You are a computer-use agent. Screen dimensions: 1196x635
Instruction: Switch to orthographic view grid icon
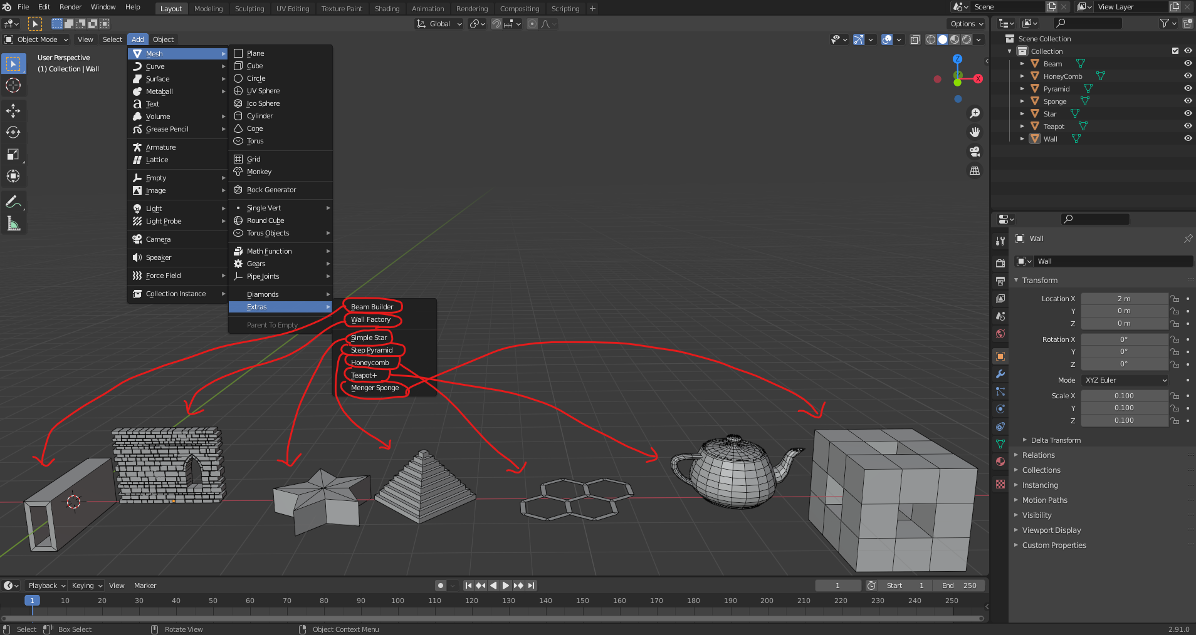(x=975, y=170)
